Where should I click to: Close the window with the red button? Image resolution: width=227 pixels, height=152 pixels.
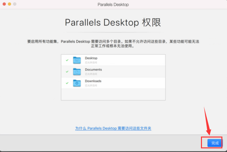click(4, 4)
